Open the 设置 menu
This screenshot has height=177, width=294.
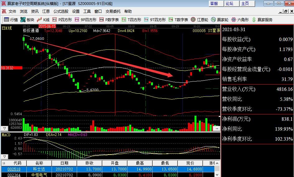click(x=76, y=12)
